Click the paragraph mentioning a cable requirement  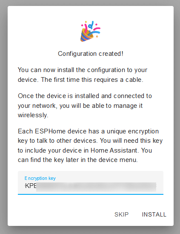point(83,75)
